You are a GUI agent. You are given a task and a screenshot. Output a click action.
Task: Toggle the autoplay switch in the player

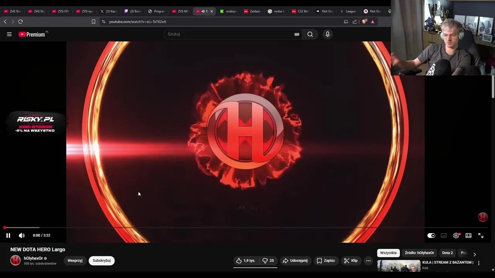click(x=431, y=236)
